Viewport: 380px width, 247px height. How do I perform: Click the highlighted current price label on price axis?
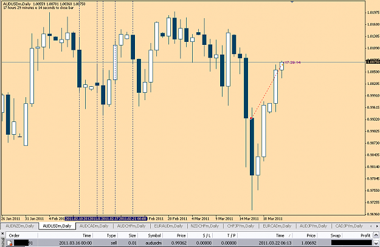373,62
